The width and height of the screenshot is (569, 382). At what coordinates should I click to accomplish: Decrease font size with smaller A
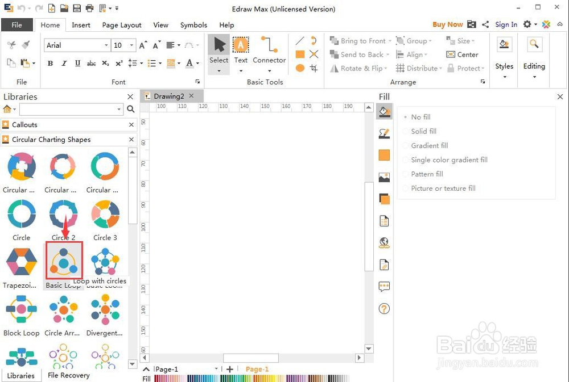156,45
